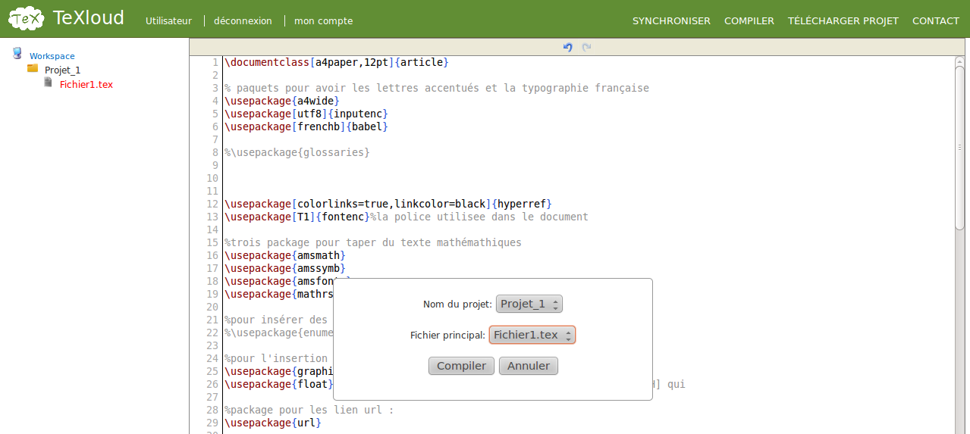This screenshot has width=970, height=434.
Task: Click the Projet_1 folder icon
Action: [33, 68]
